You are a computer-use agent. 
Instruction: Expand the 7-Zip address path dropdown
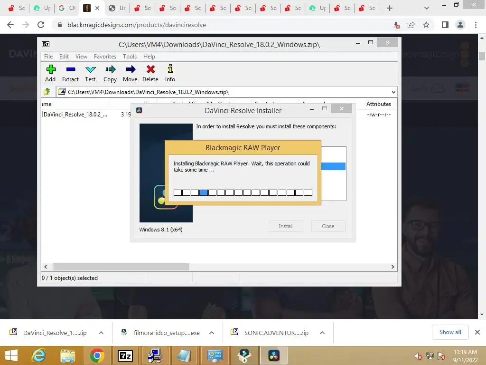(393, 92)
